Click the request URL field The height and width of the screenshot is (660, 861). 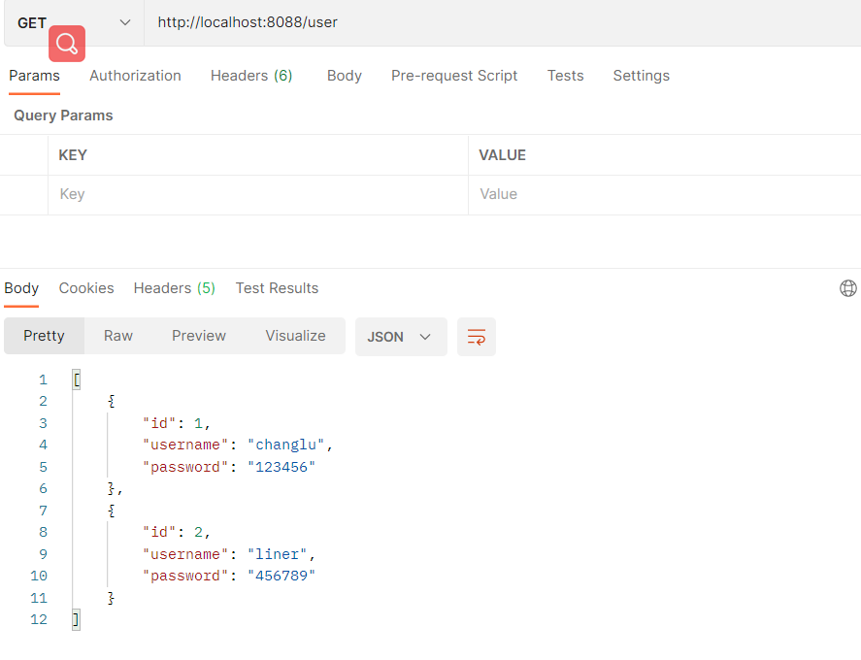click(x=503, y=22)
